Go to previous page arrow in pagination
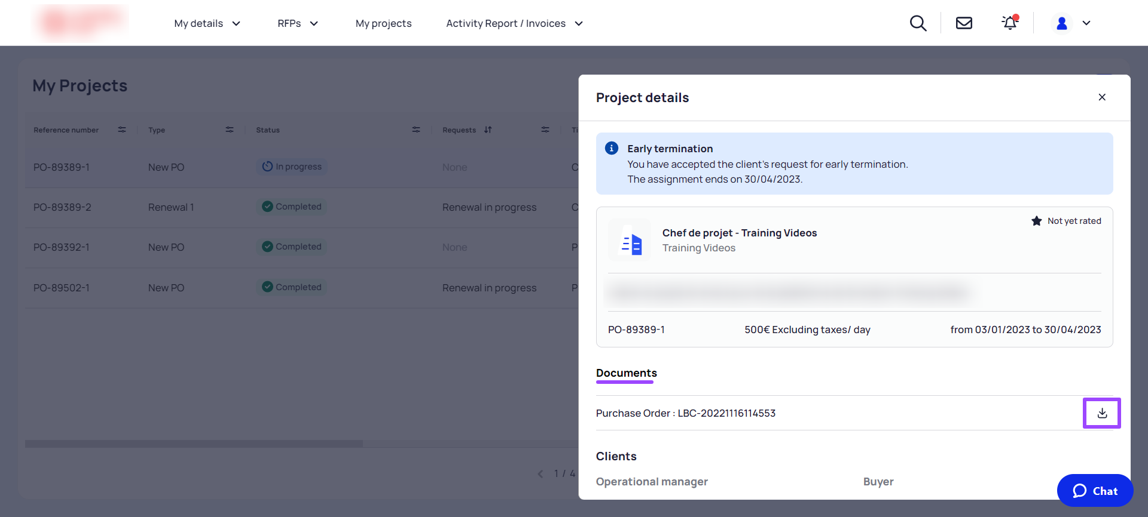This screenshot has width=1148, height=517. point(541,474)
